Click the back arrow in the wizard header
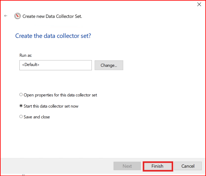The height and width of the screenshot is (176, 206). (x=6, y=16)
